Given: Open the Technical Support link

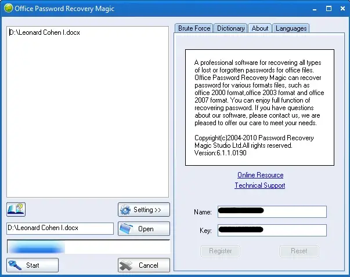Looking at the screenshot, I should pyautogui.click(x=260, y=185).
